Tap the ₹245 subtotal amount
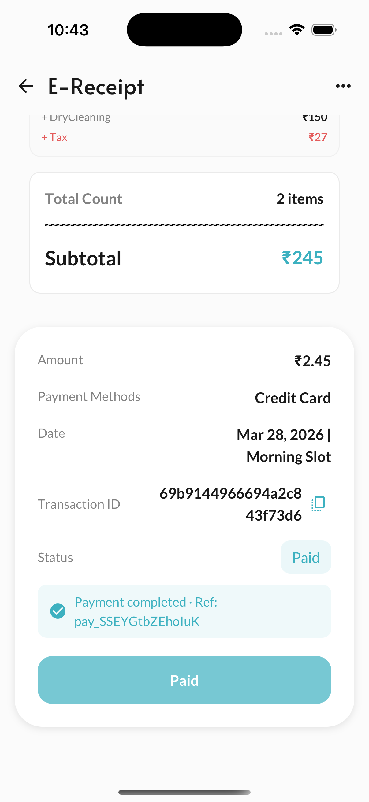The height and width of the screenshot is (802, 369). (x=302, y=258)
